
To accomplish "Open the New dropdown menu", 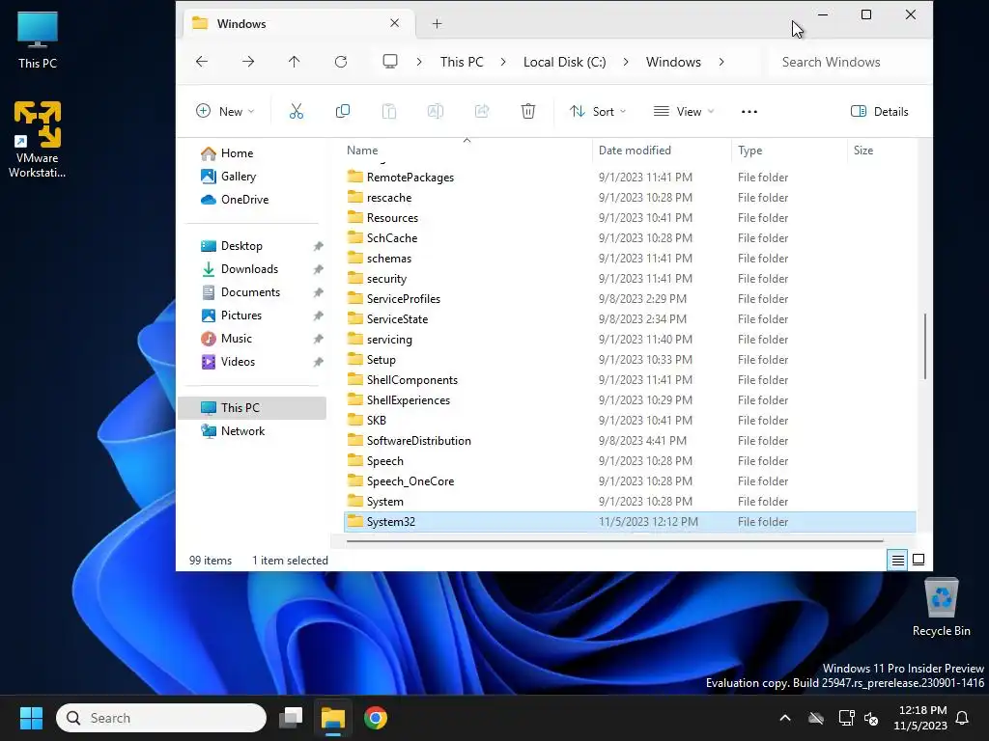I will pos(225,112).
